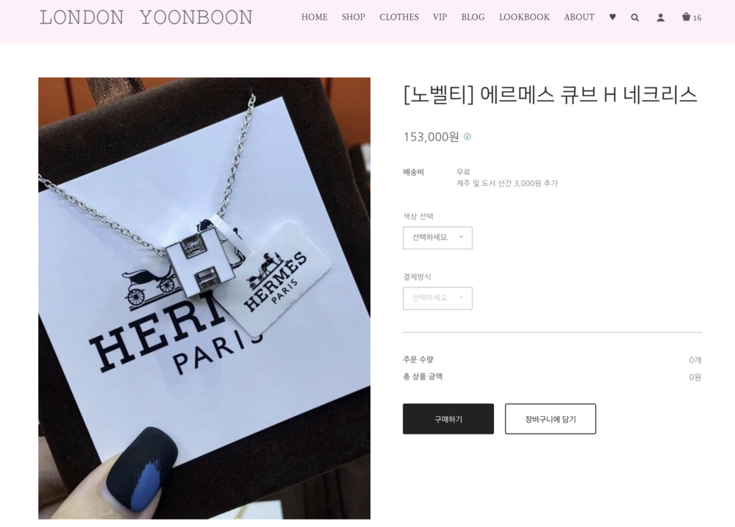
Task: Click the search magnifier icon
Action: [635, 18]
